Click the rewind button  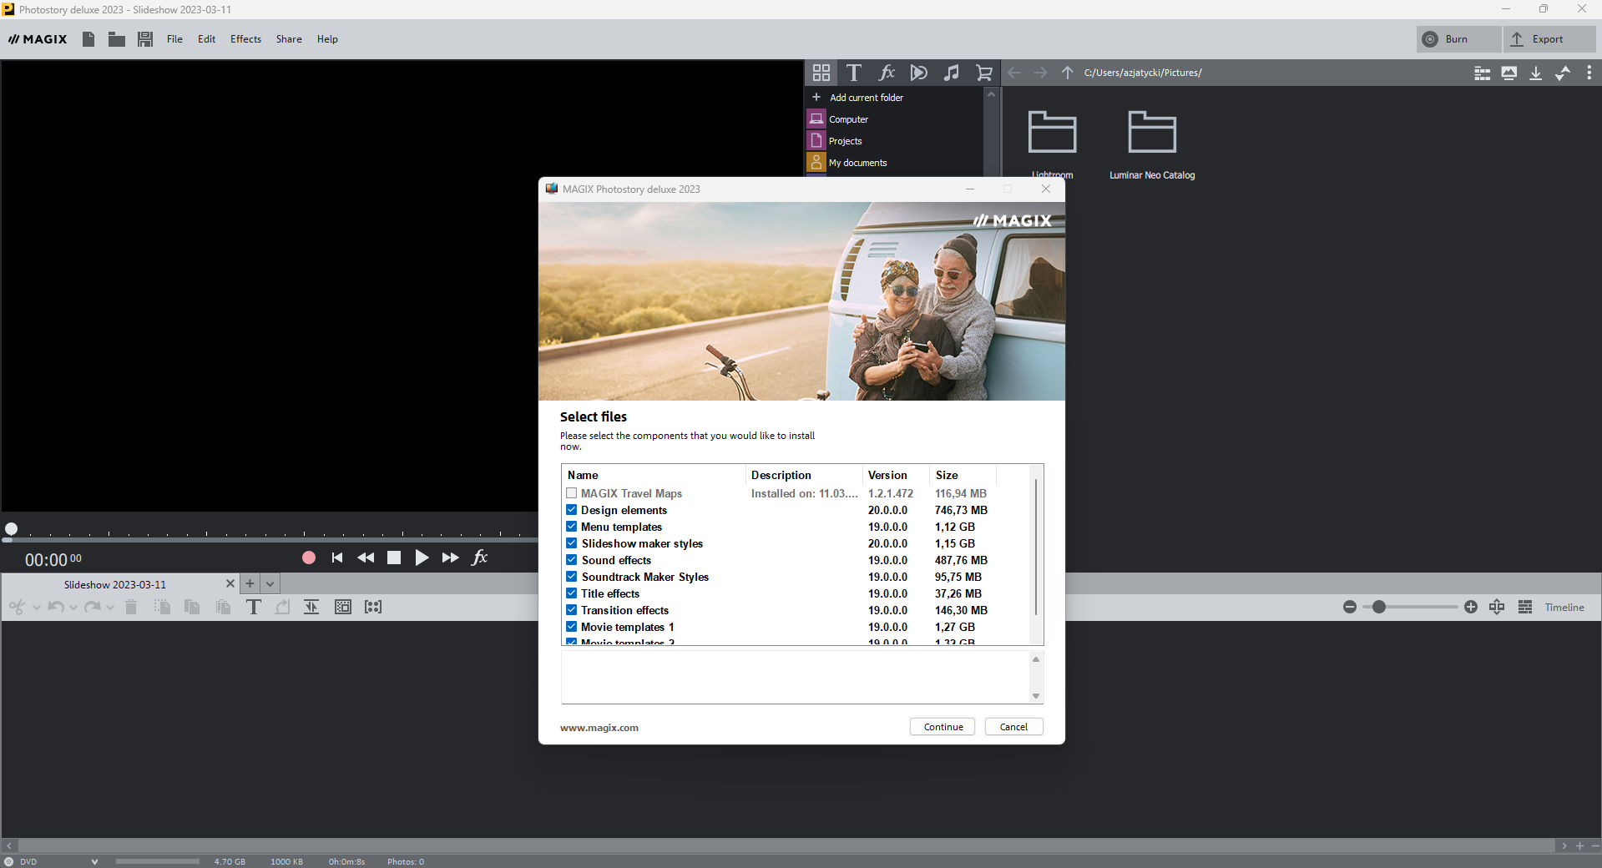coord(366,558)
